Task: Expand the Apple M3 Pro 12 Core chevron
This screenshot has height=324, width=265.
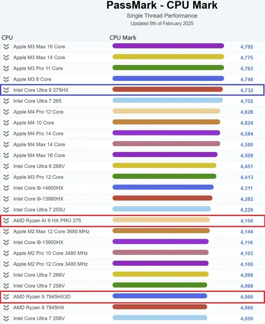Action: pyautogui.click(x=6, y=177)
